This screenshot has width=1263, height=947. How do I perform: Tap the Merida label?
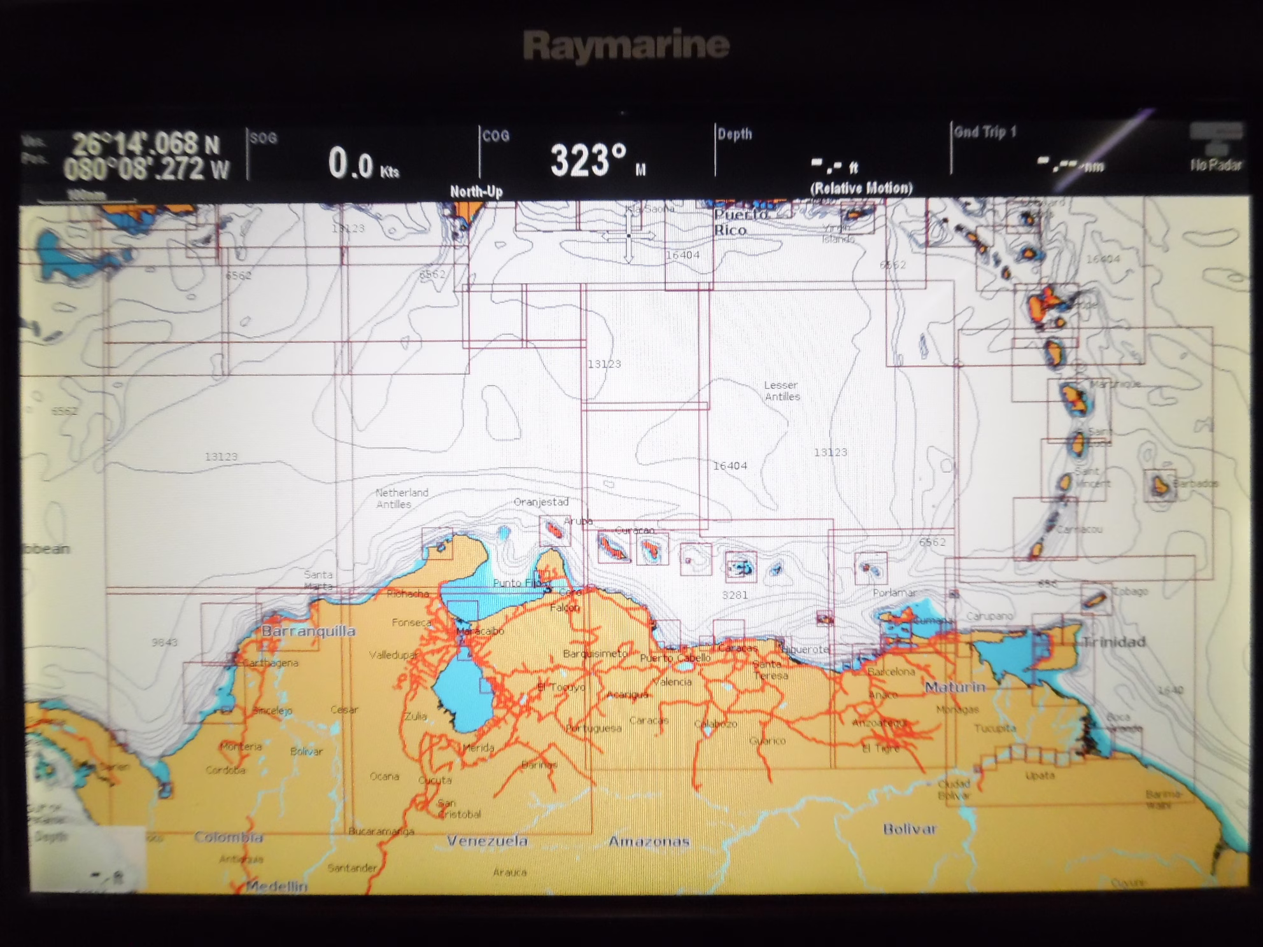click(478, 748)
